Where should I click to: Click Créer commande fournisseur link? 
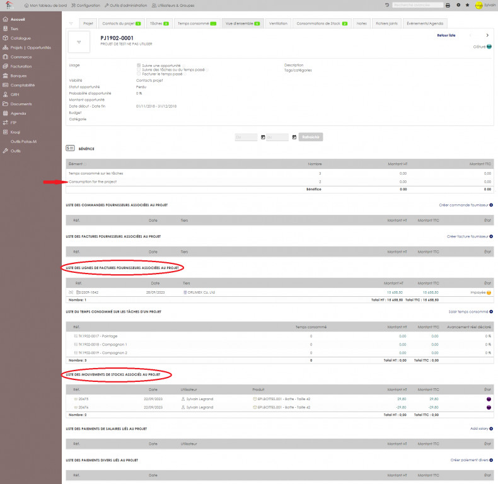click(464, 205)
